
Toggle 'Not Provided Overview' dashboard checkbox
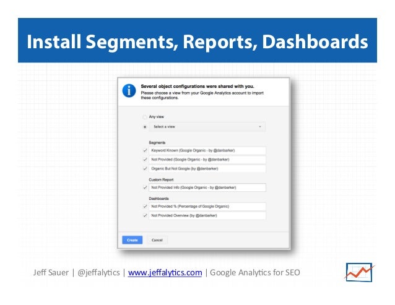[145, 215]
